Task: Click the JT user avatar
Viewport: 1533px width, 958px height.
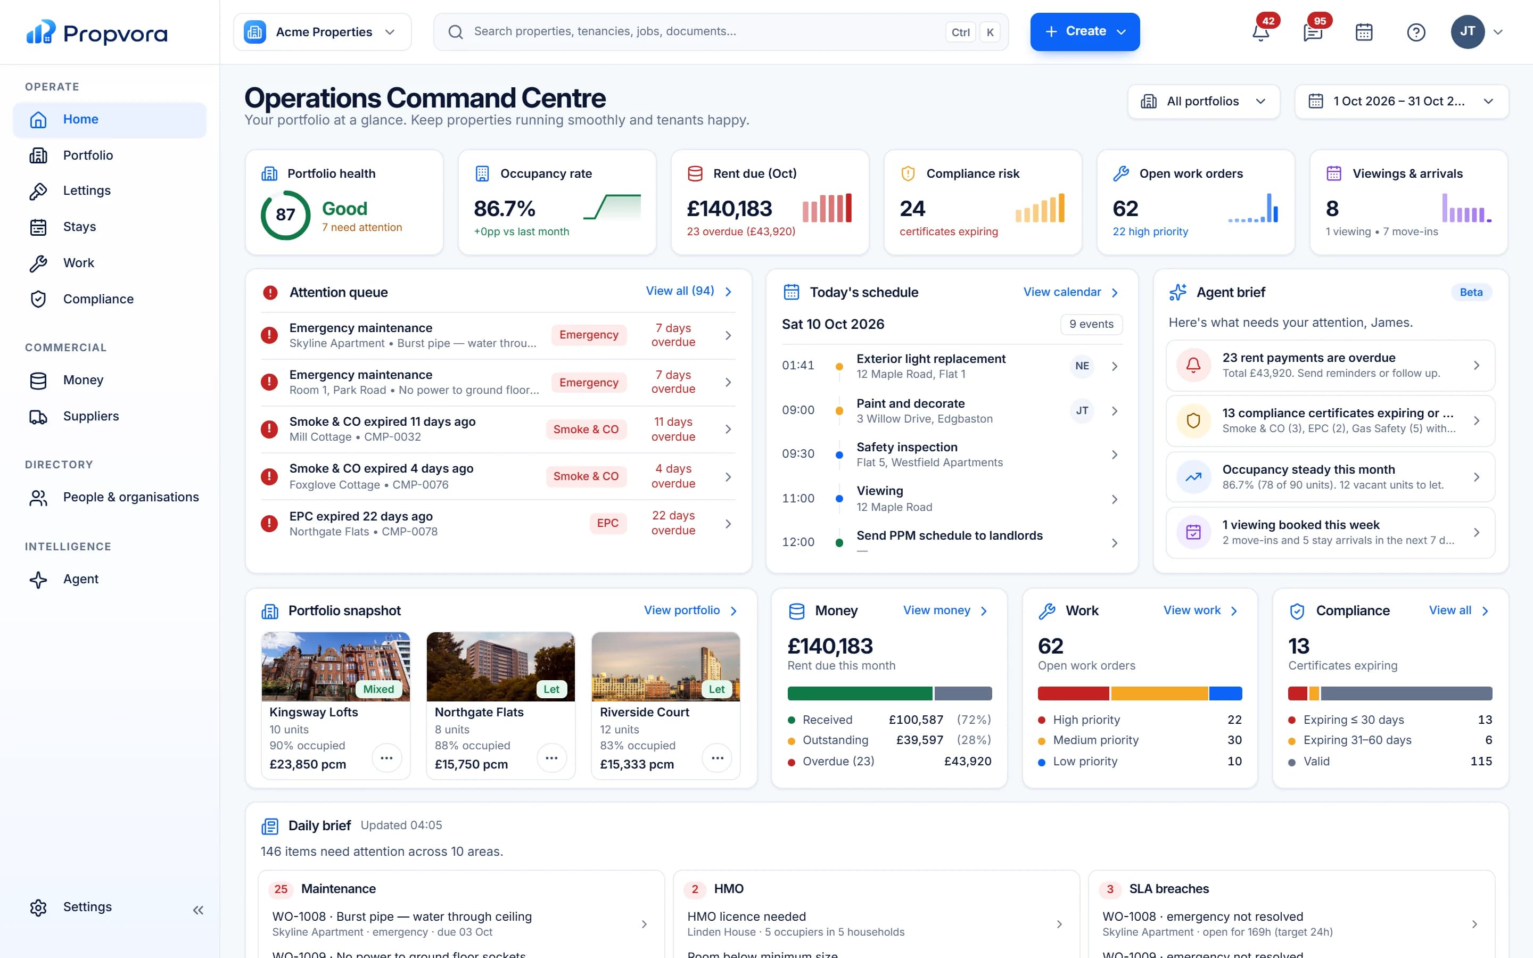Action: [1468, 32]
